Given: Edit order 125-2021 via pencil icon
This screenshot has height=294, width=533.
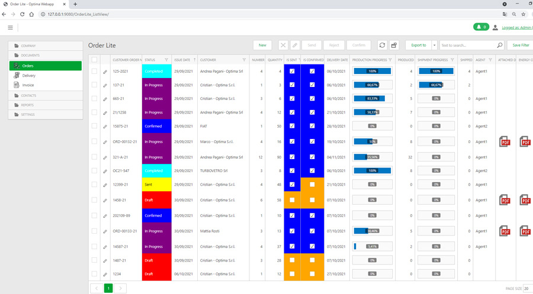Looking at the screenshot, I should pyautogui.click(x=105, y=72).
